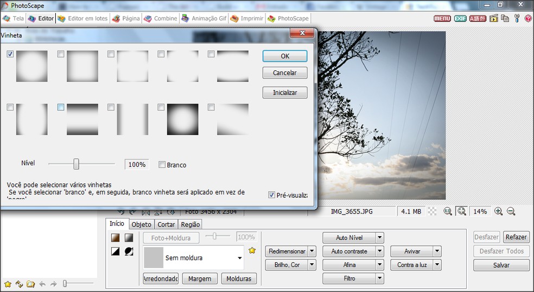The height and width of the screenshot is (292, 534).
Task: Click the folder panel thumbnail size slider
Action: coord(65,283)
